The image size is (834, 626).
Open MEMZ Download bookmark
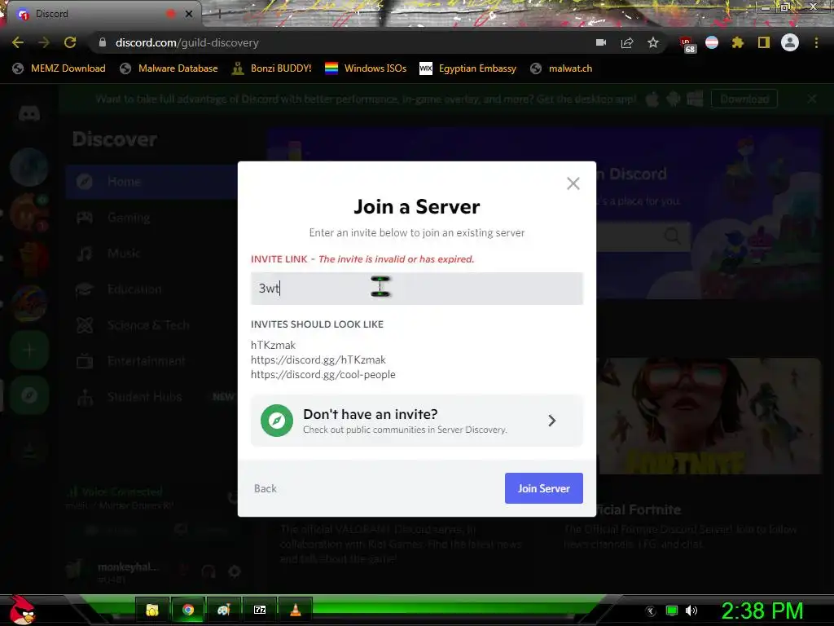59,68
